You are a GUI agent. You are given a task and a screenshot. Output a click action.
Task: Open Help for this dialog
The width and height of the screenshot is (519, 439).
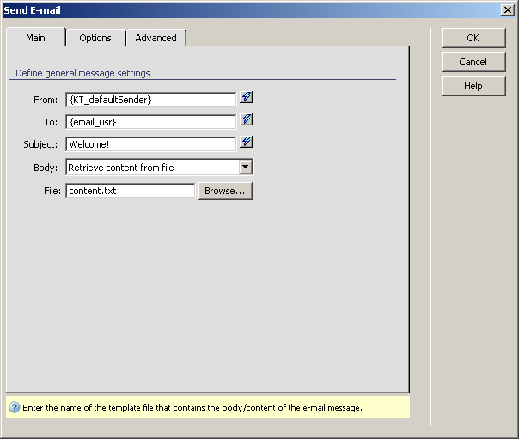473,86
